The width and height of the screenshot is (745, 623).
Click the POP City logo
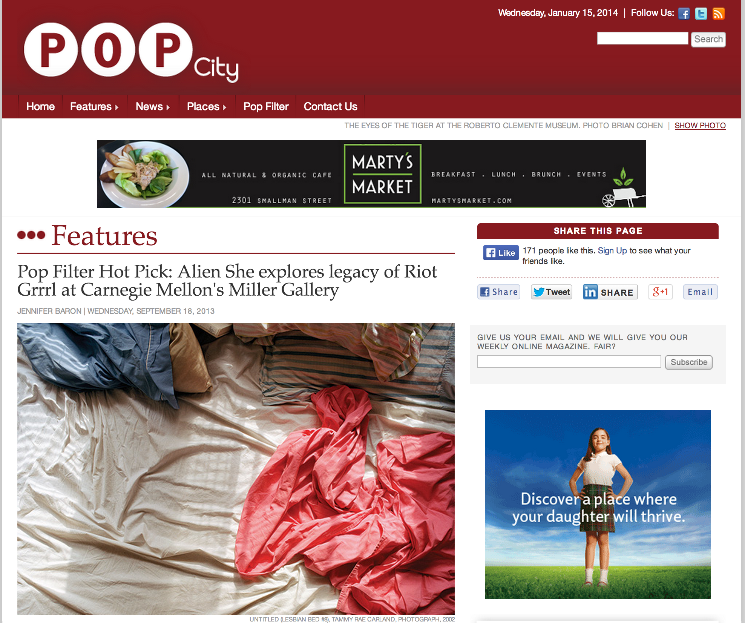tap(130, 52)
